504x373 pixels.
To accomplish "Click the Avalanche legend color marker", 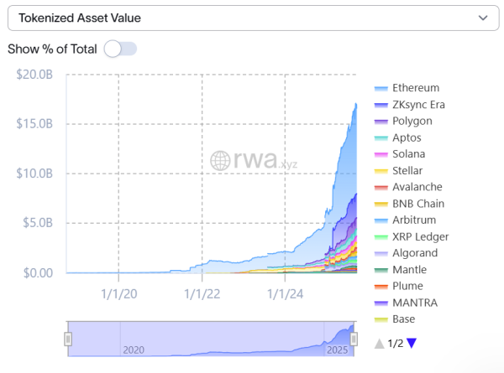I will [381, 187].
